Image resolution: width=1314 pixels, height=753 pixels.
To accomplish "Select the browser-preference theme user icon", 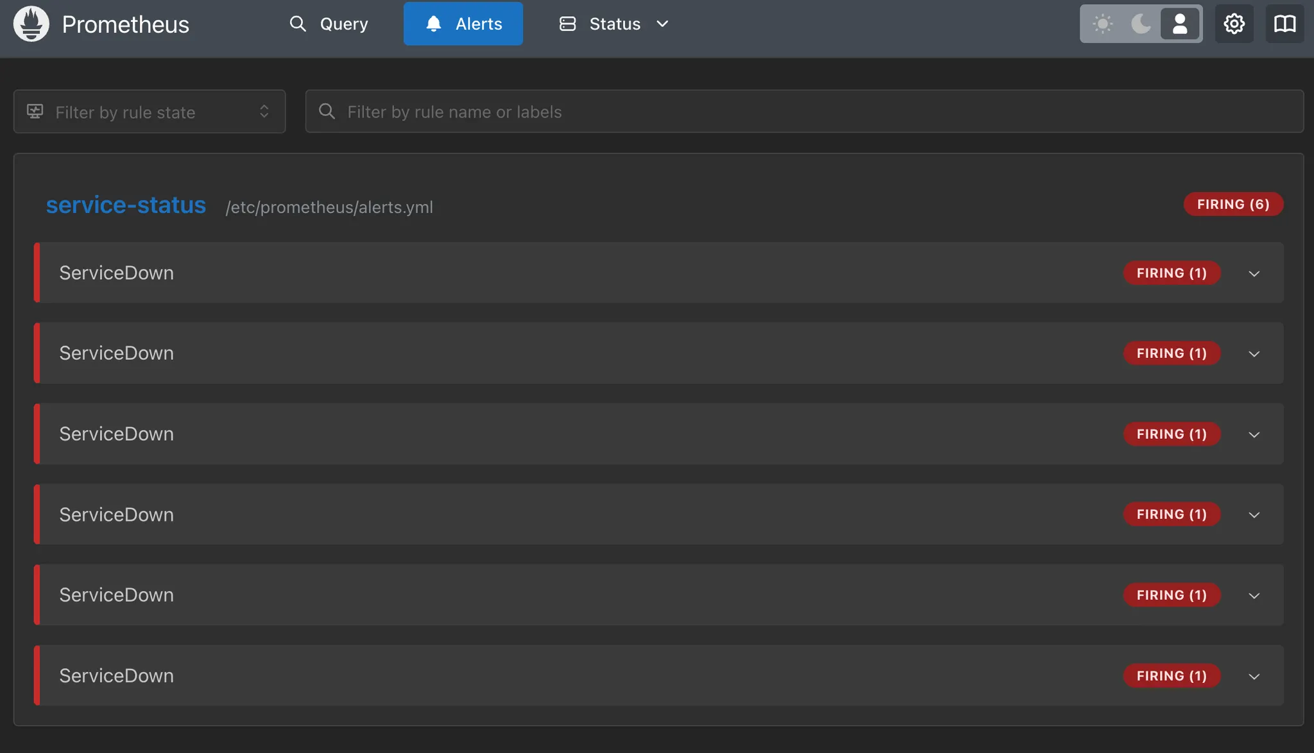I will (x=1179, y=24).
